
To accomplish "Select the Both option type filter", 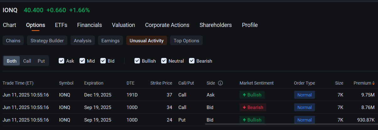I will tap(12, 61).
